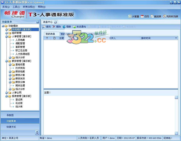Open 期末处理 in the tree

pos(20,86)
